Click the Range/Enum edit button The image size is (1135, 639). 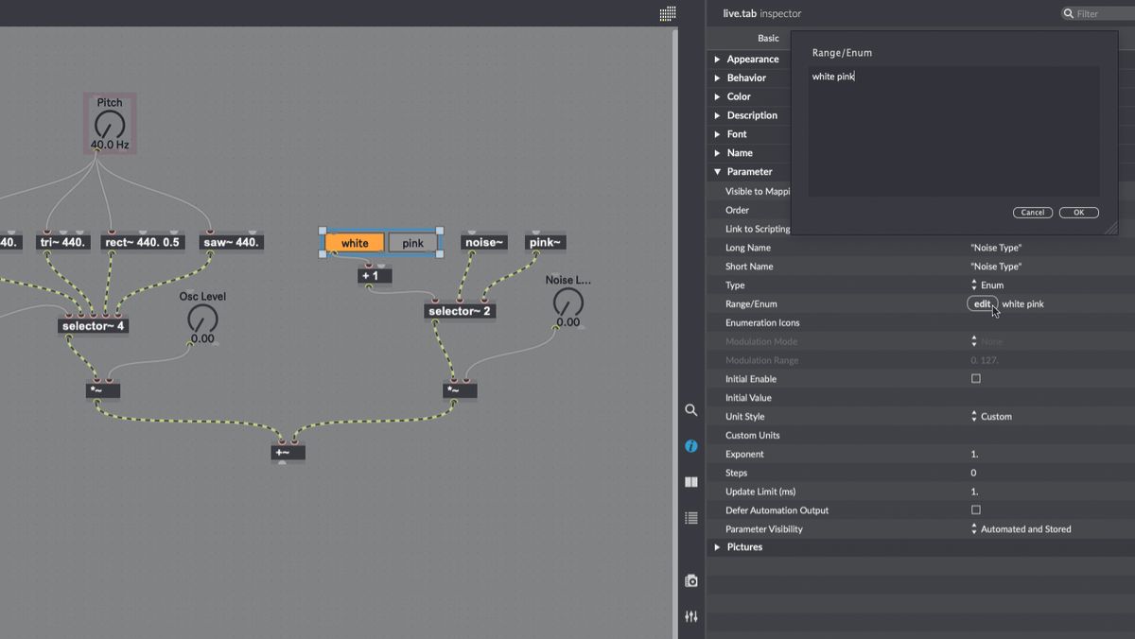coord(982,303)
